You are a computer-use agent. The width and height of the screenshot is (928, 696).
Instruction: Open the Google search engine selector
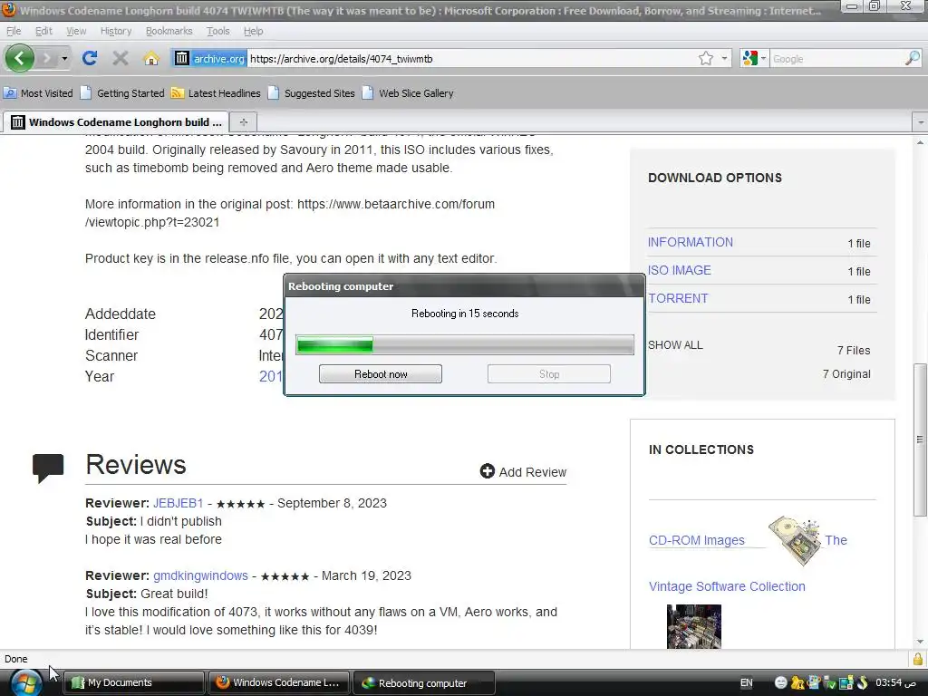[x=754, y=58]
